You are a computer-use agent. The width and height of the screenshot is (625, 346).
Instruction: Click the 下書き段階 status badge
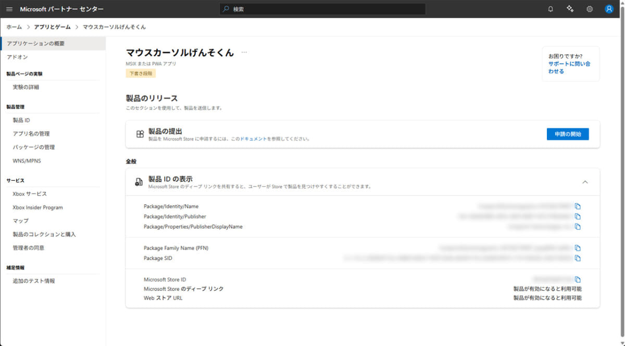(x=141, y=73)
